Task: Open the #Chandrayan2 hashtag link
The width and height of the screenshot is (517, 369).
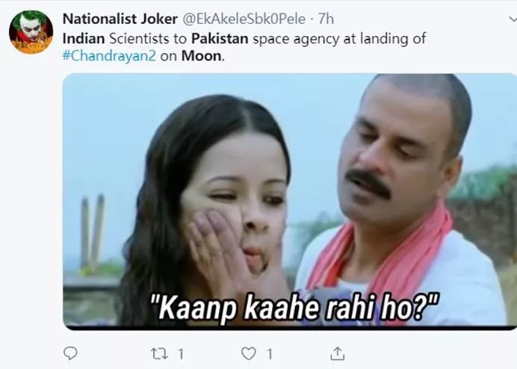Action: pos(109,56)
